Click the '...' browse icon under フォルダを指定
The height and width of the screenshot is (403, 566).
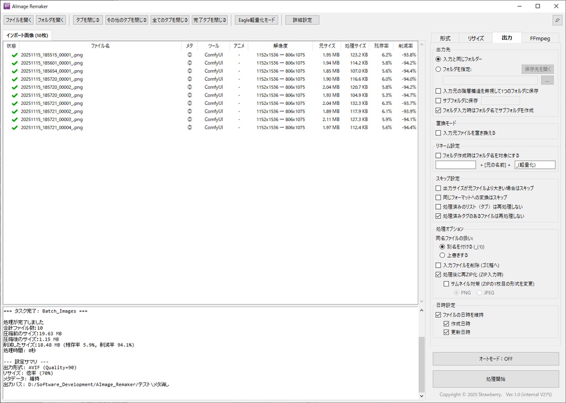tap(547, 79)
